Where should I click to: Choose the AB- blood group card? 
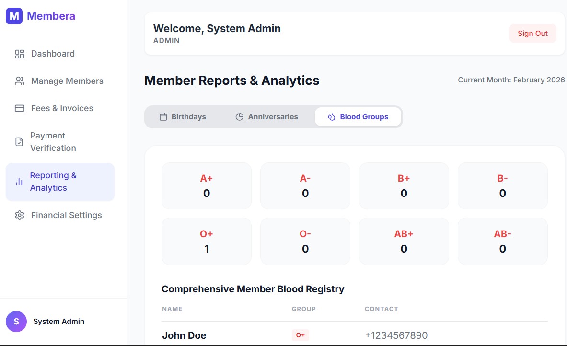point(502,242)
